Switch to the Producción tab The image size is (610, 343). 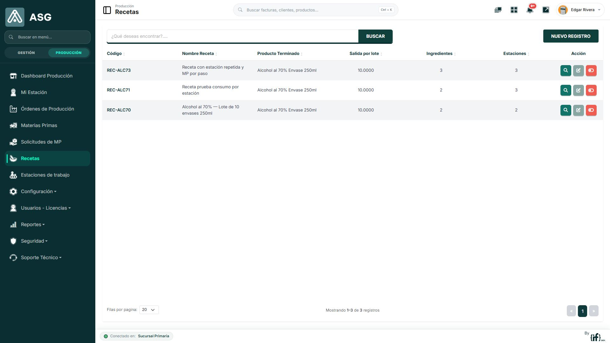click(x=69, y=53)
